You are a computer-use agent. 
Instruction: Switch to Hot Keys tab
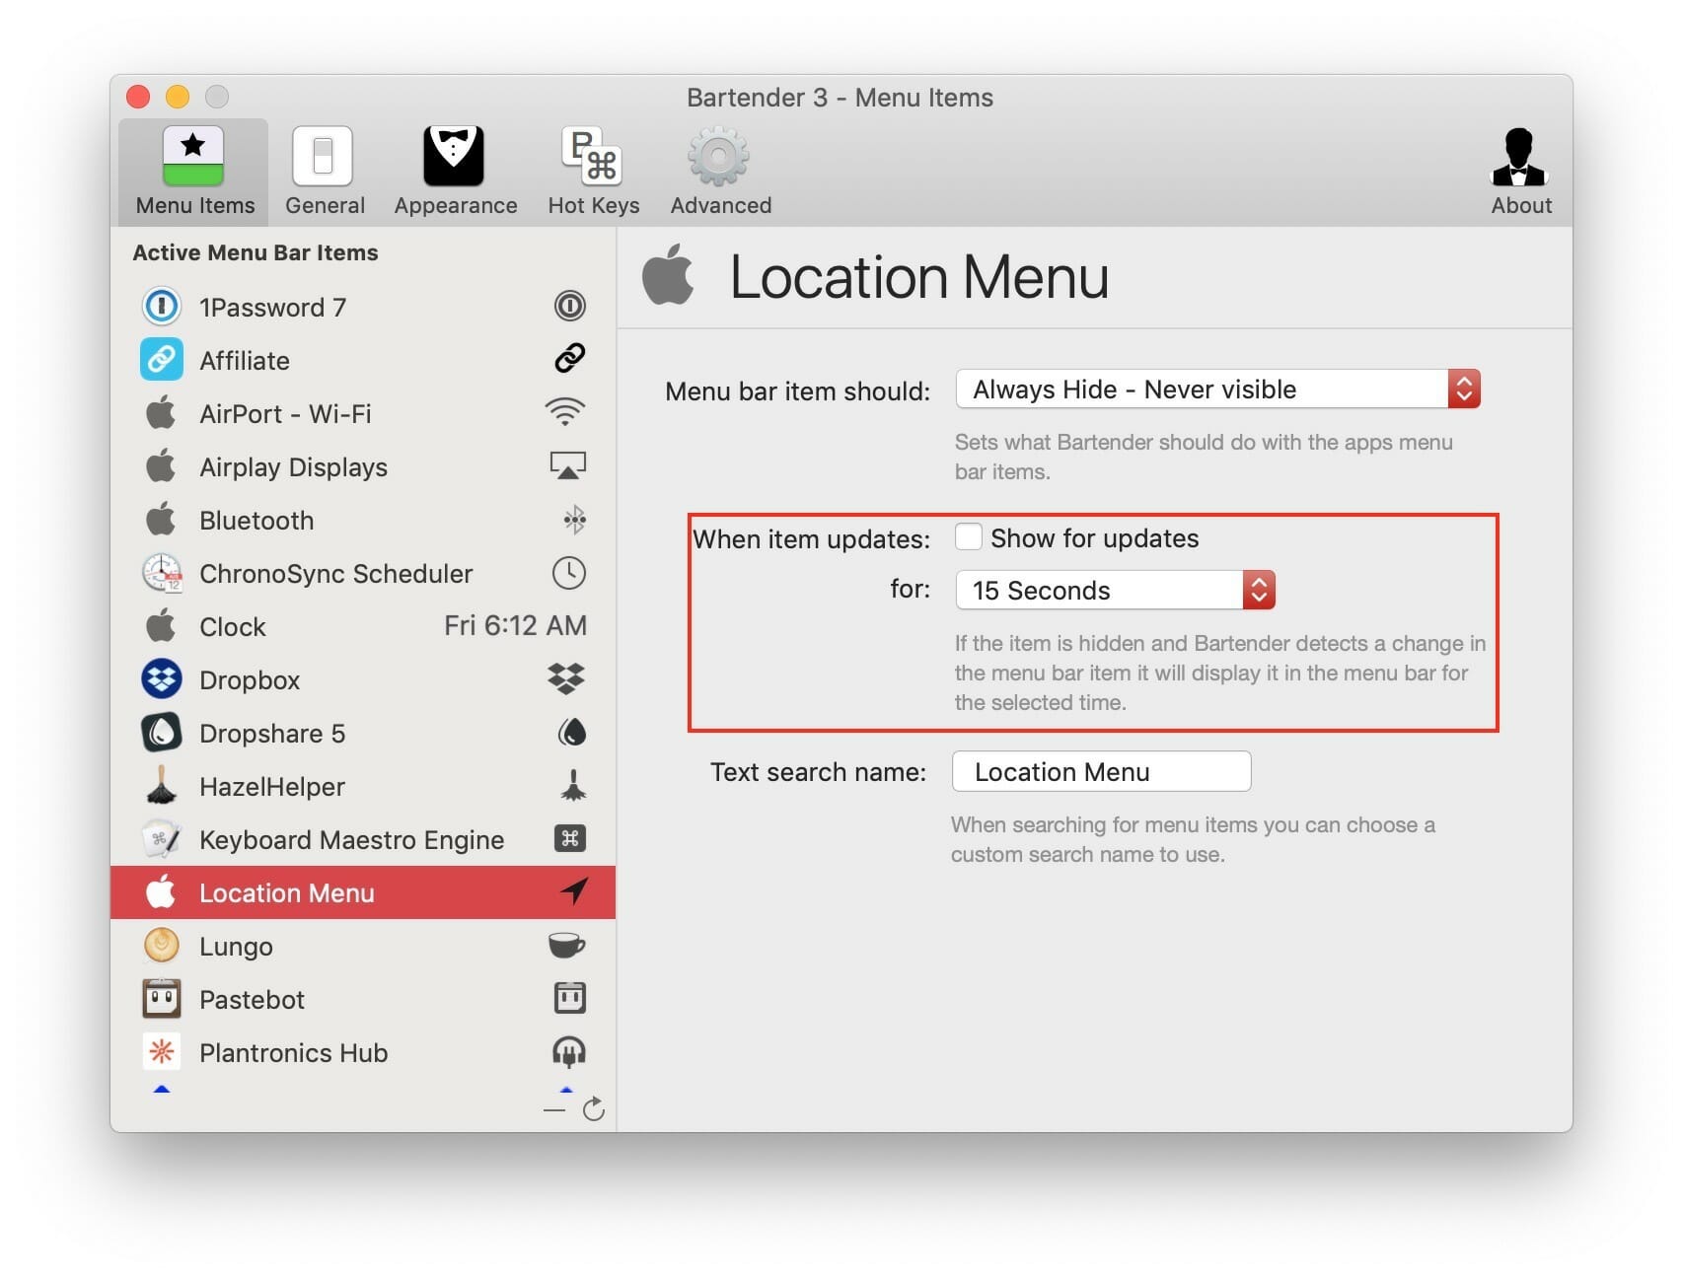(593, 172)
